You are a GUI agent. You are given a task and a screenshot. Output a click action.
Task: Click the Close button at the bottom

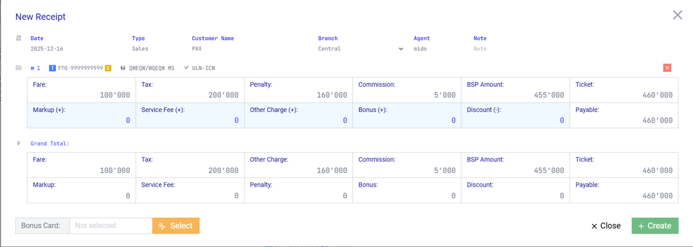[606, 226]
